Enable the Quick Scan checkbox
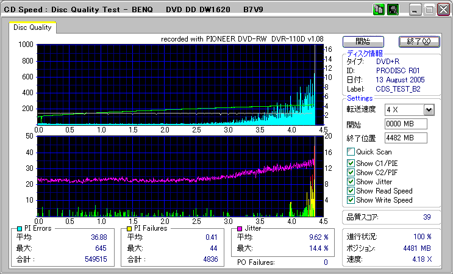 click(x=351, y=152)
